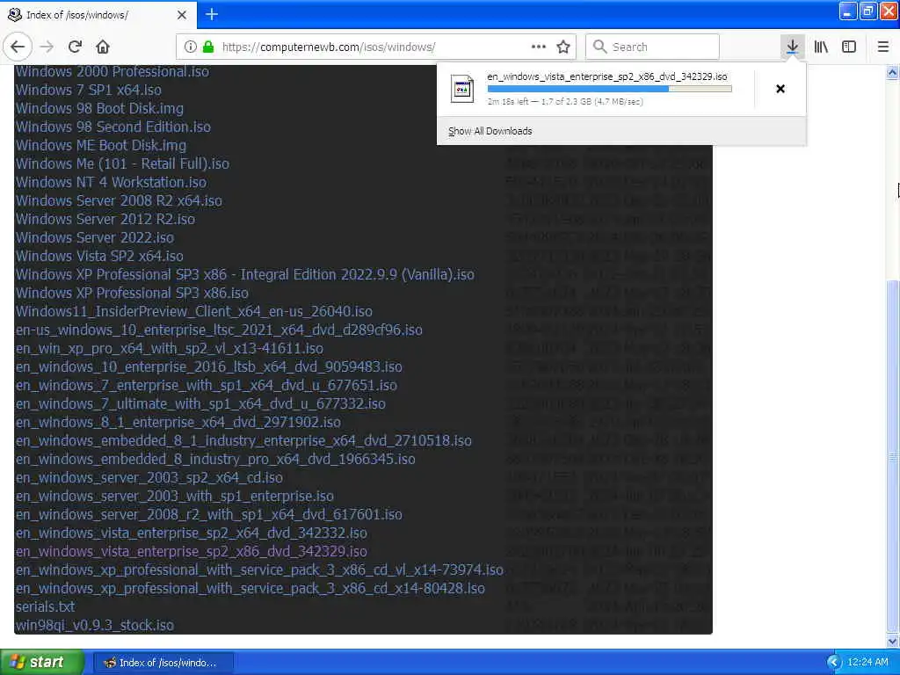
Task: Click the Vista ISO download progress bar
Action: pyautogui.click(x=610, y=89)
